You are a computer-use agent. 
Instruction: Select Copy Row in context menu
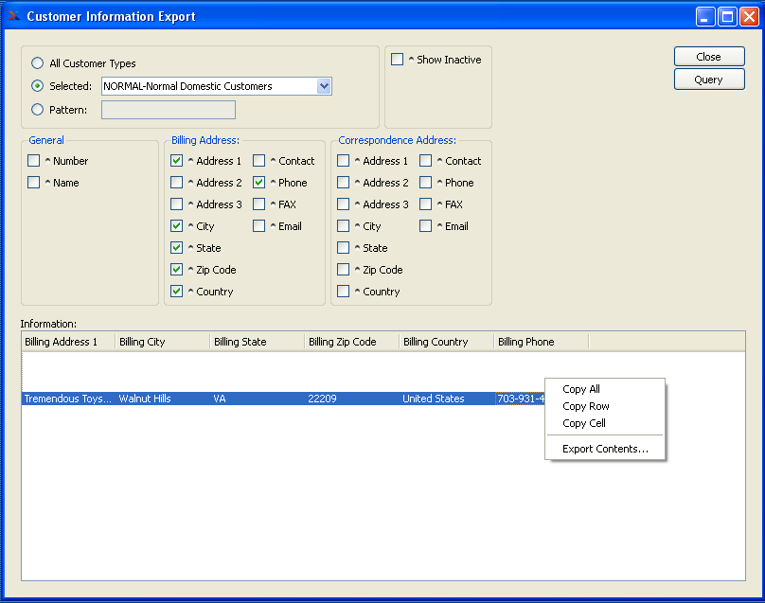[x=585, y=406]
